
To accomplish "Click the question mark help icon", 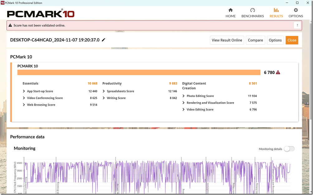I will point(297,25).
